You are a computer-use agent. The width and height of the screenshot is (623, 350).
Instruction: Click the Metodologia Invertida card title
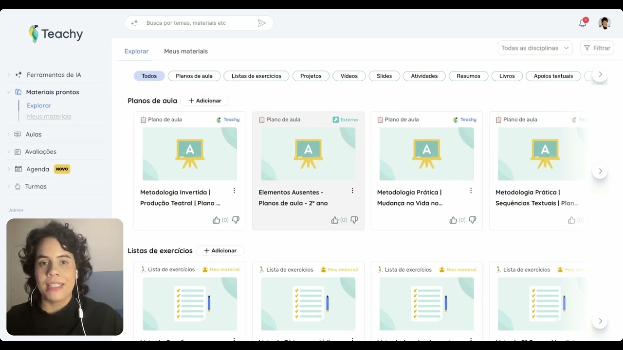tap(180, 198)
